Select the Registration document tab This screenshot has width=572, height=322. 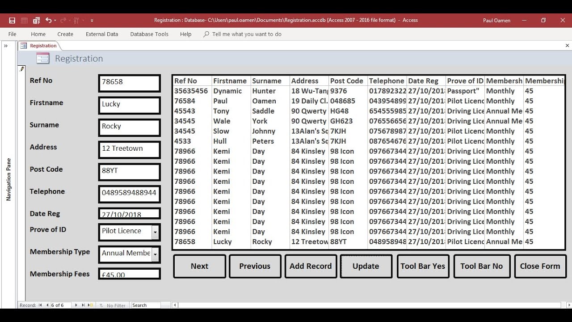[38, 46]
